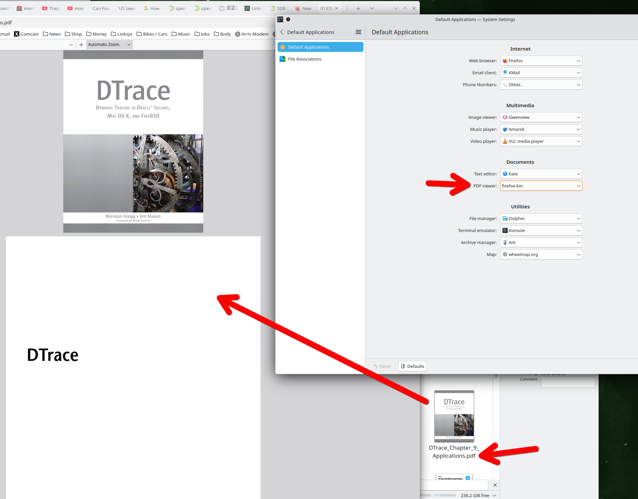Open the Video player dropdown

coord(541,141)
